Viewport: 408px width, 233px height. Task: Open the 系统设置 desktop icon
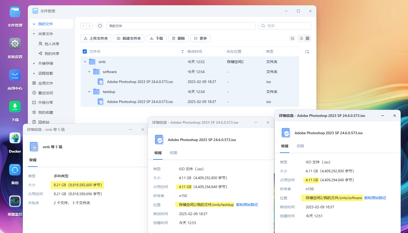point(15,44)
